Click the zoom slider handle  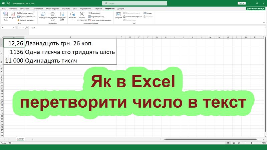(x=252, y=143)
